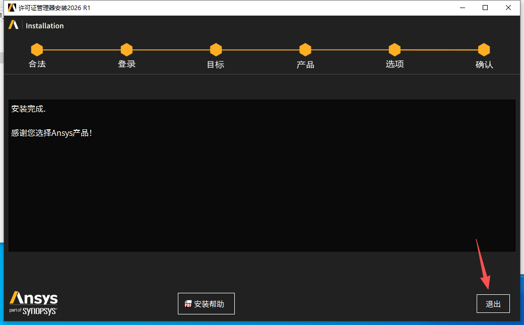
Task: Select the 目标 step hexagon icon
Action: (216, 49)
